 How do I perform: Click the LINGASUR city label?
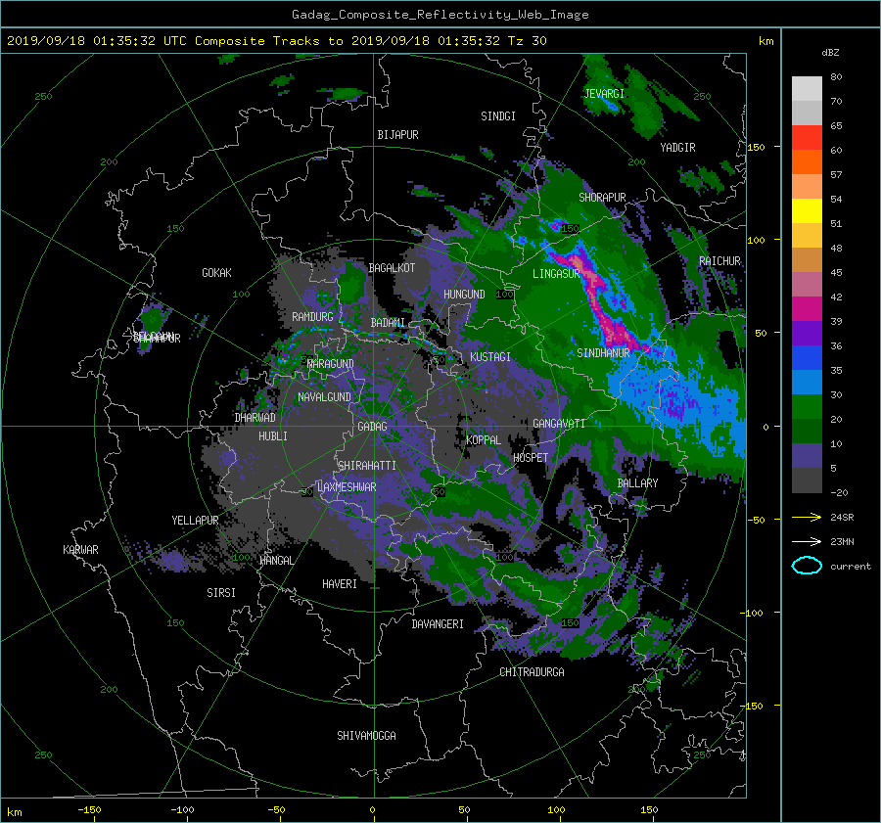point(556,274)
